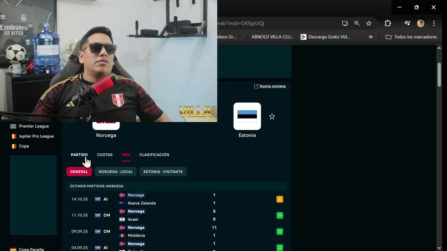447x251 pixels.
Task: Switch to the PARTIDO tab
Action: pos(79,155)
